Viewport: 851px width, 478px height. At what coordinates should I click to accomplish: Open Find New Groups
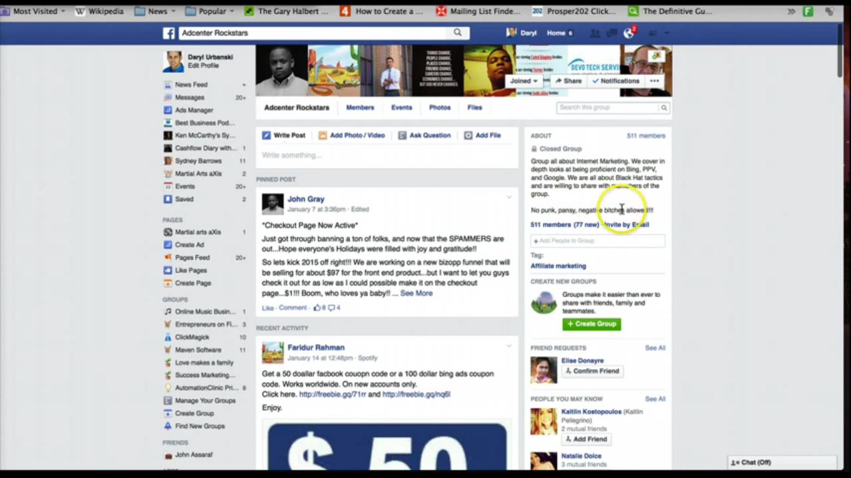199,426
